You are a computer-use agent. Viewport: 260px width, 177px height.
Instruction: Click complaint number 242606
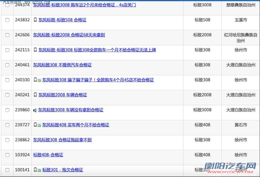(22, 35)
